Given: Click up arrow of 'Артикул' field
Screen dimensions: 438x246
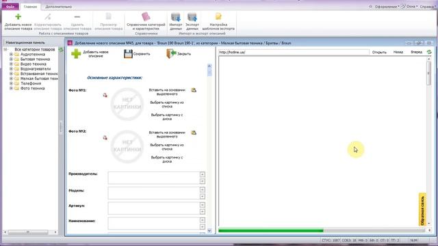Looking at the screenshot, I should (203, 205).
